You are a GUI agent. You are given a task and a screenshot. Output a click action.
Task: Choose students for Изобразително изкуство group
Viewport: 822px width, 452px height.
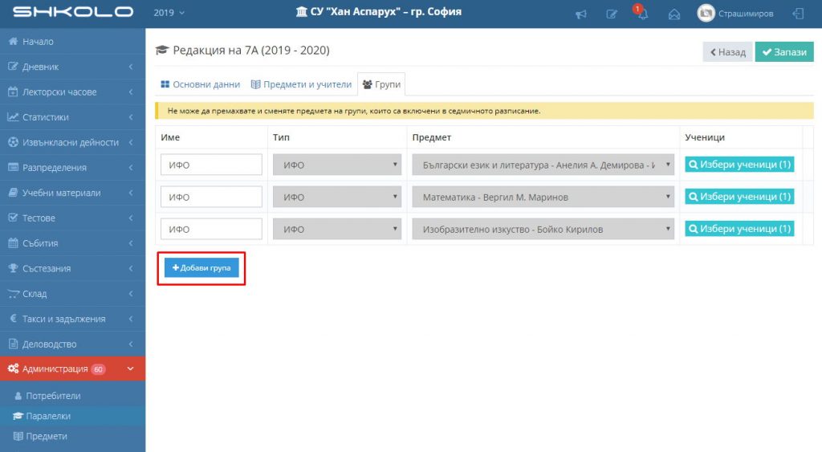pos(739,229)
